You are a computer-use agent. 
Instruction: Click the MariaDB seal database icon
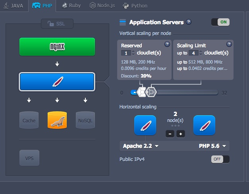(x=57, y=120)
